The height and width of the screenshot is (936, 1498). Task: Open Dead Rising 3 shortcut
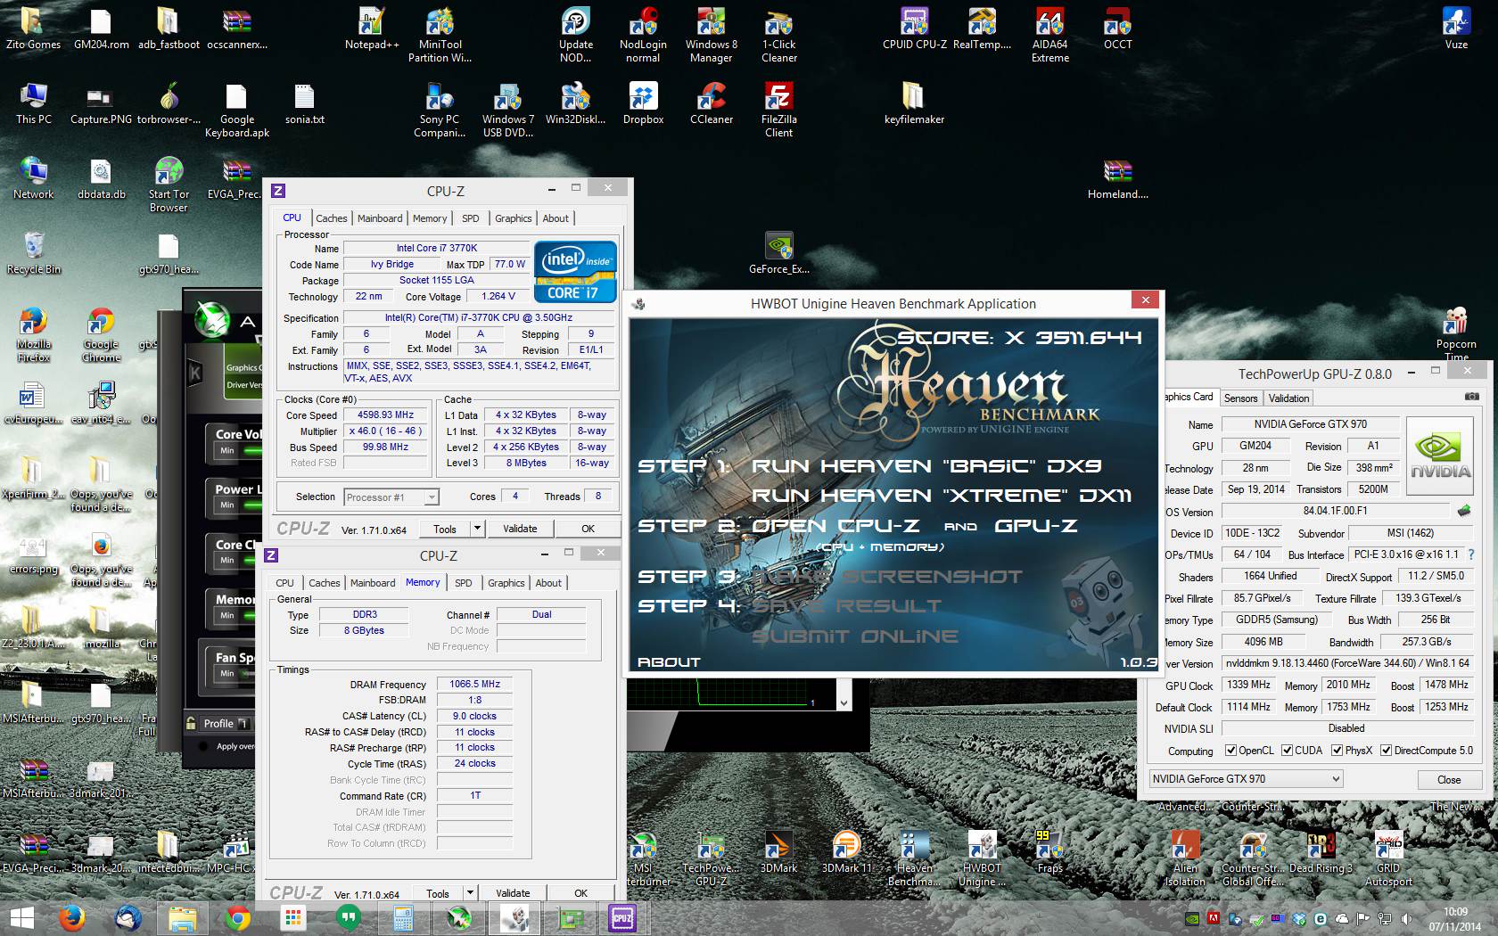[1321, 851]
